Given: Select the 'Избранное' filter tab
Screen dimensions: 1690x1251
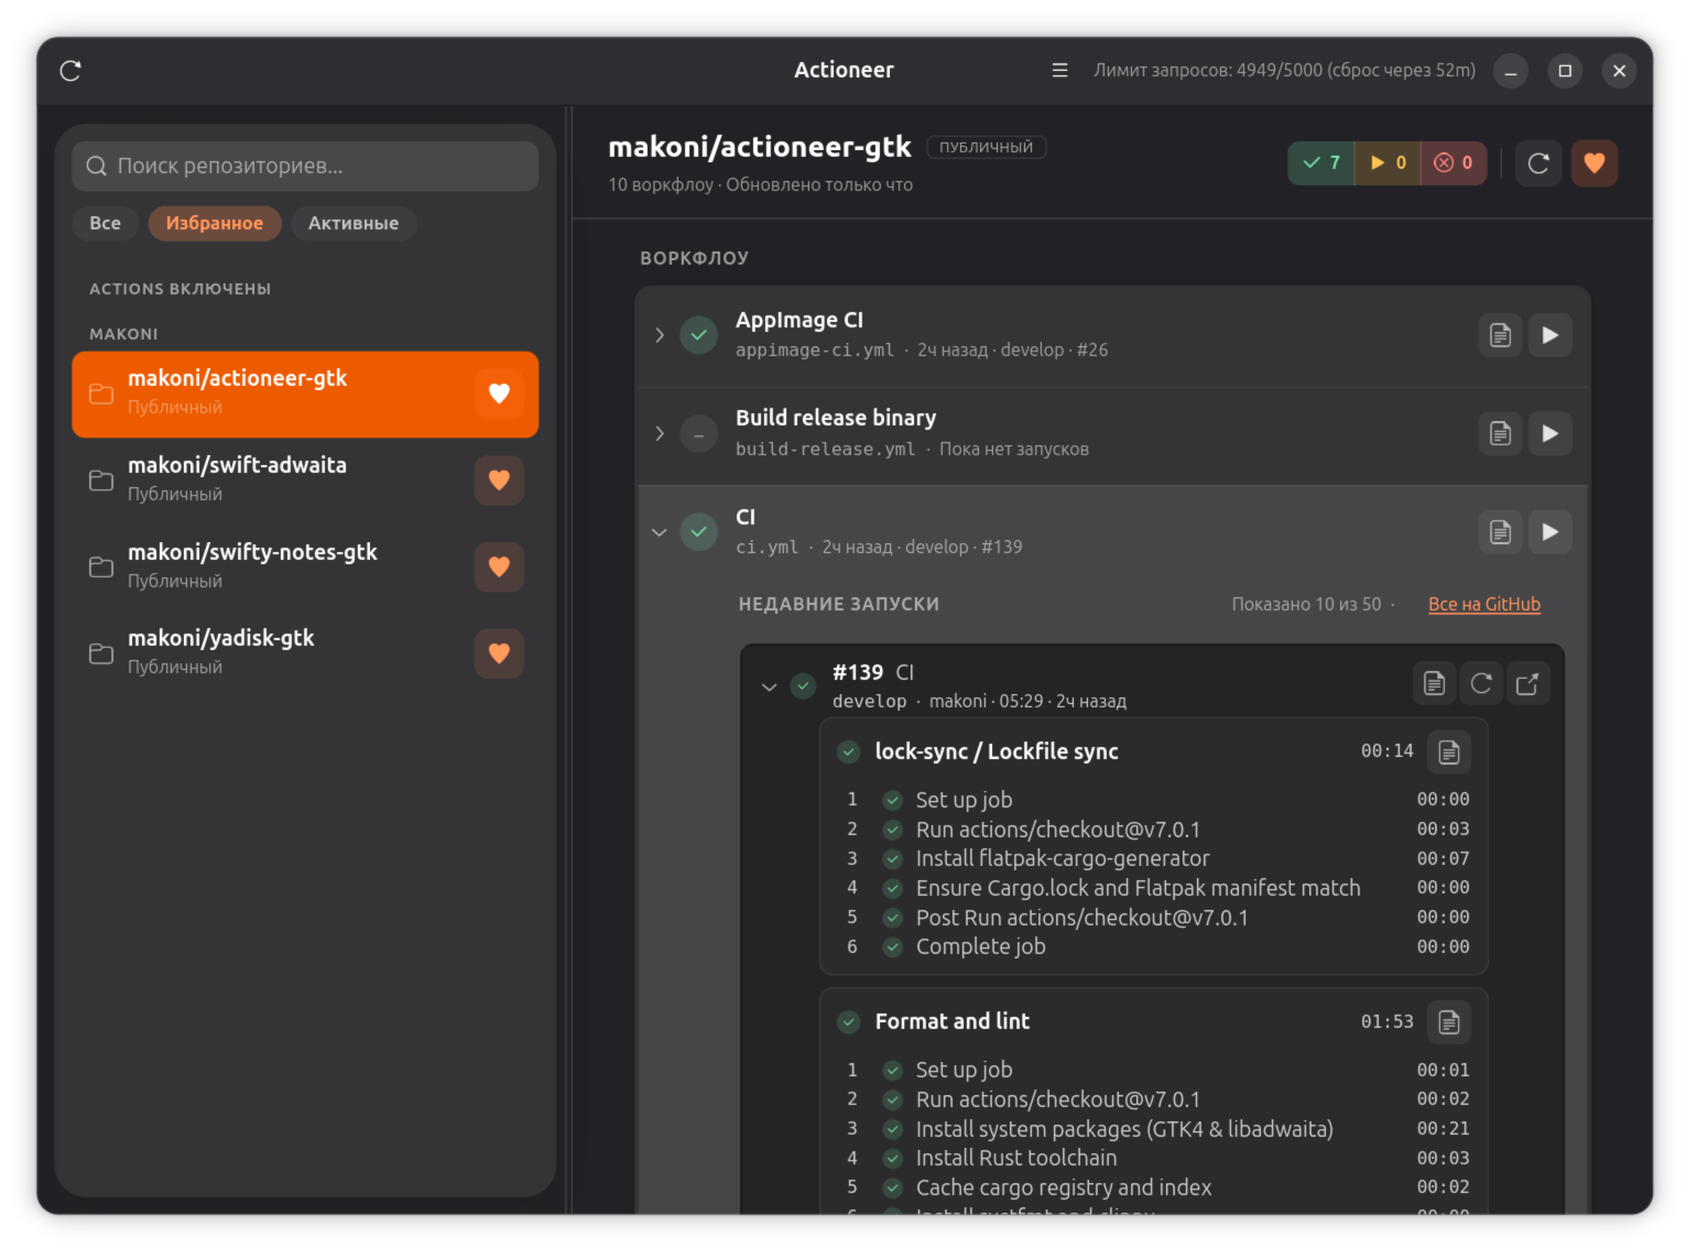Looking at the screenshot, I should point(214,223).
